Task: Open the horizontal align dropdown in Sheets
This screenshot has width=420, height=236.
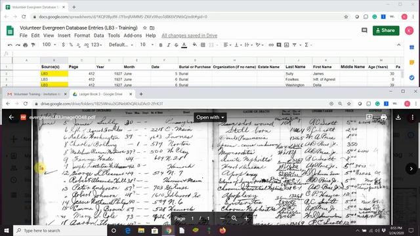Action: [227, 45]
